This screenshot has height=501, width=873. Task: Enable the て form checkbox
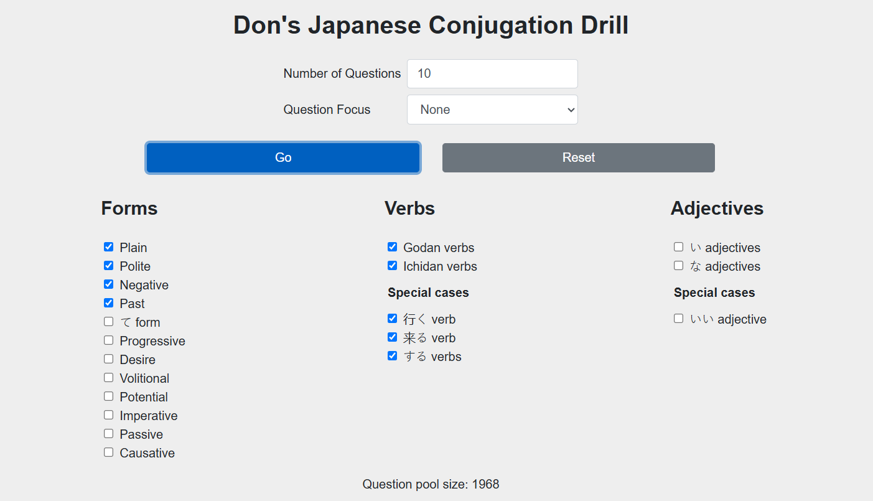click(x=108, y=321)
